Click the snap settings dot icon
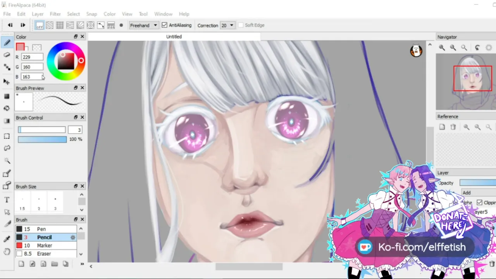This screenshot has height=279, width=496. click(121, 25)
